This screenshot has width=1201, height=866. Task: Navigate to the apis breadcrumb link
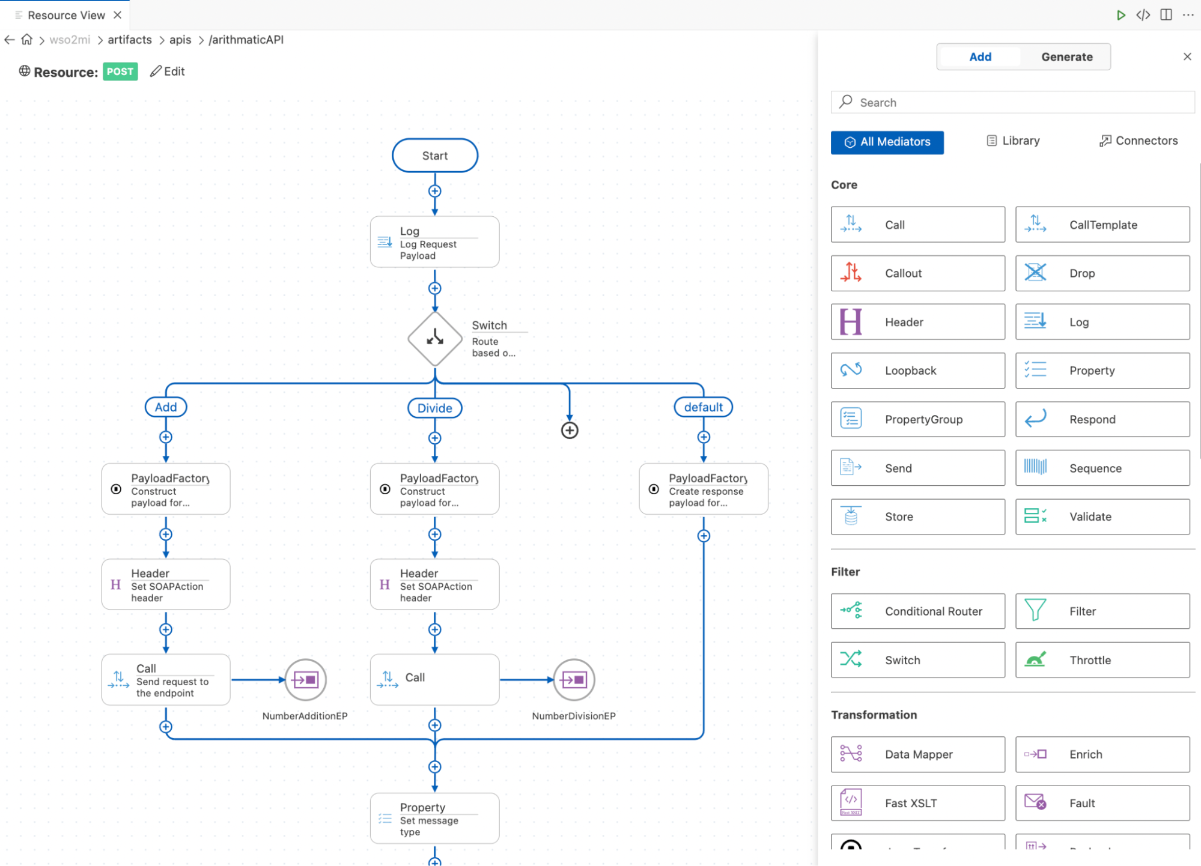[x=180, y=40]
